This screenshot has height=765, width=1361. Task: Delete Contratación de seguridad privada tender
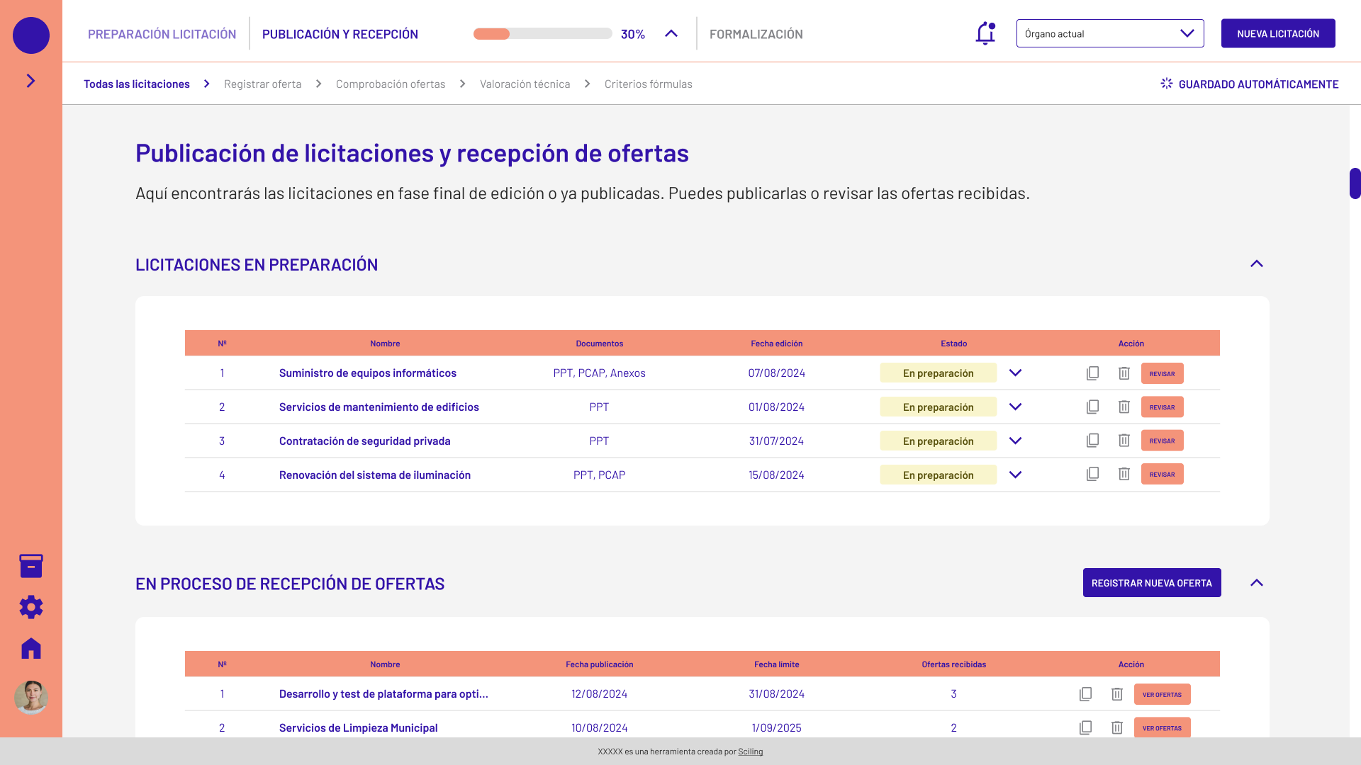tap(1124, 441)
